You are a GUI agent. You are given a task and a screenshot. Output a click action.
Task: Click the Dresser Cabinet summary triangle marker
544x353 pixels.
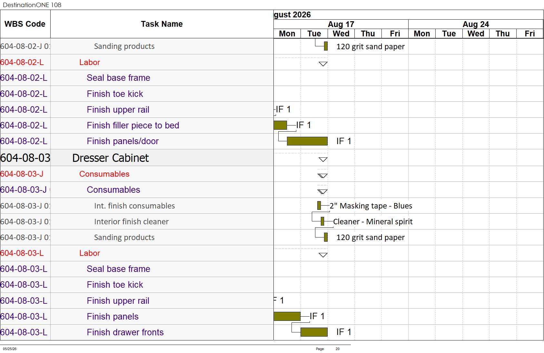pyautogui.click(x=323, y=160)
